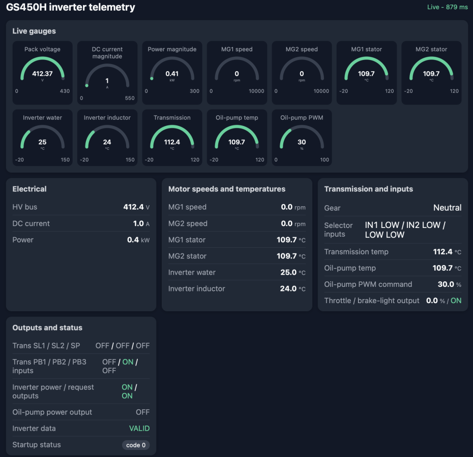
Task: Click the DC current 1.0 A value
Action: pyautogui.click(x=141, y=223)
